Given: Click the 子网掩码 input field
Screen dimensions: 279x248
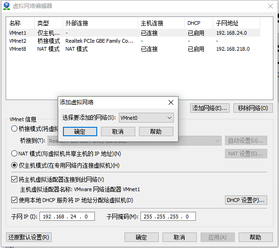Looking at the screenshot, I should click(168, 217).
